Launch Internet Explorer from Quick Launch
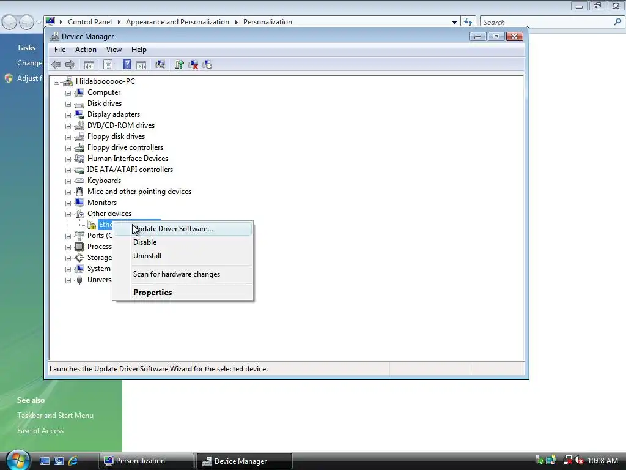Viewport: 626px width, 470px height. [x=73, y=461]
